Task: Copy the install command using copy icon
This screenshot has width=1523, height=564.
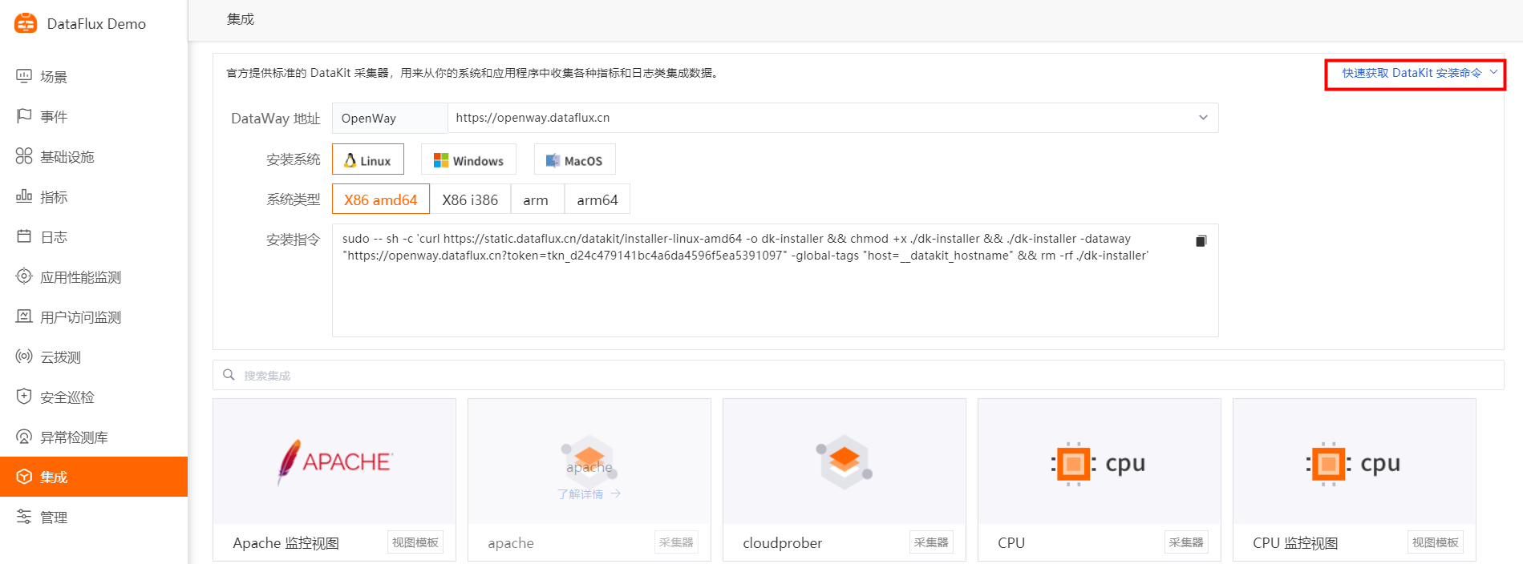Action: coord(1201,241)
